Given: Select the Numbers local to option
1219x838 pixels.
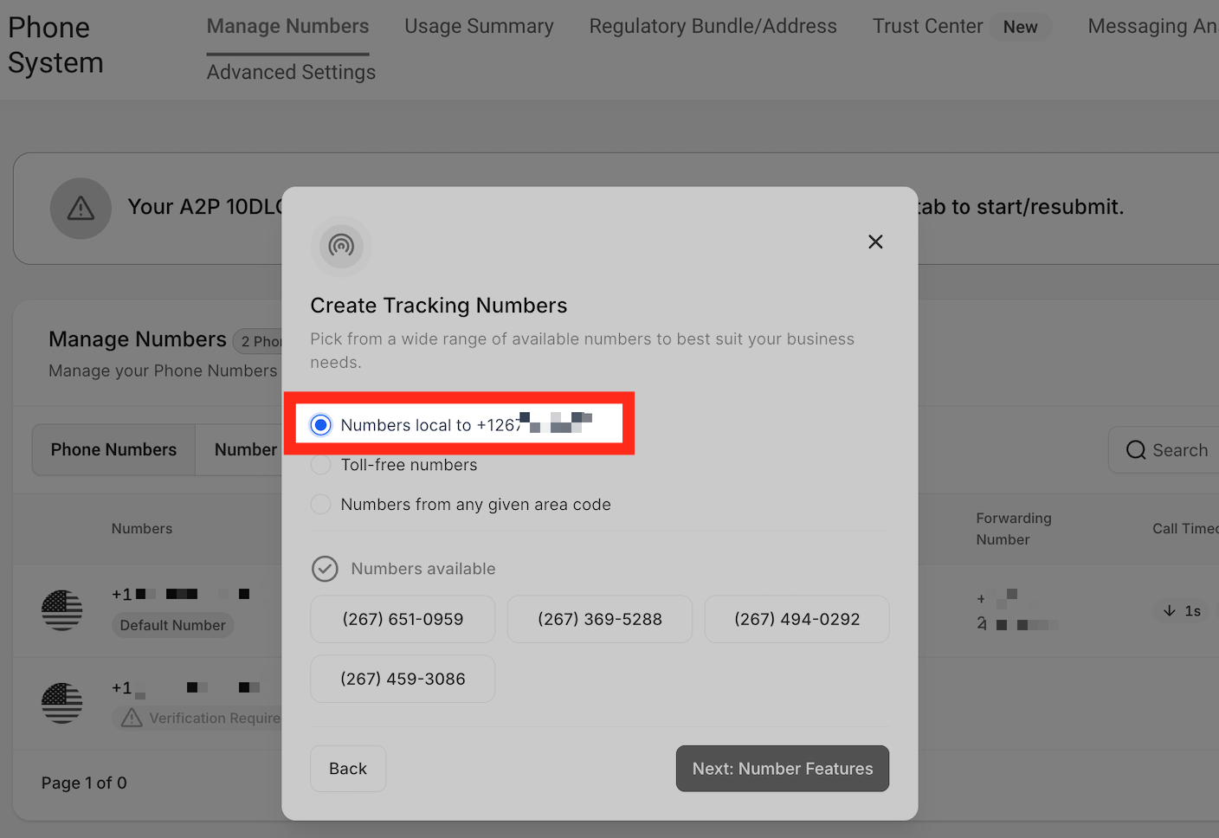Looking at the screenshot, I should click(x=320, y=425).
